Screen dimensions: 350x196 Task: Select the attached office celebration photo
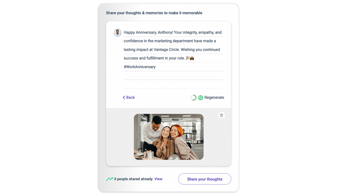point(169,137)
